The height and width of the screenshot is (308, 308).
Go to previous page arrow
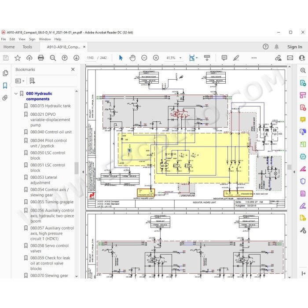coord(65,58)
